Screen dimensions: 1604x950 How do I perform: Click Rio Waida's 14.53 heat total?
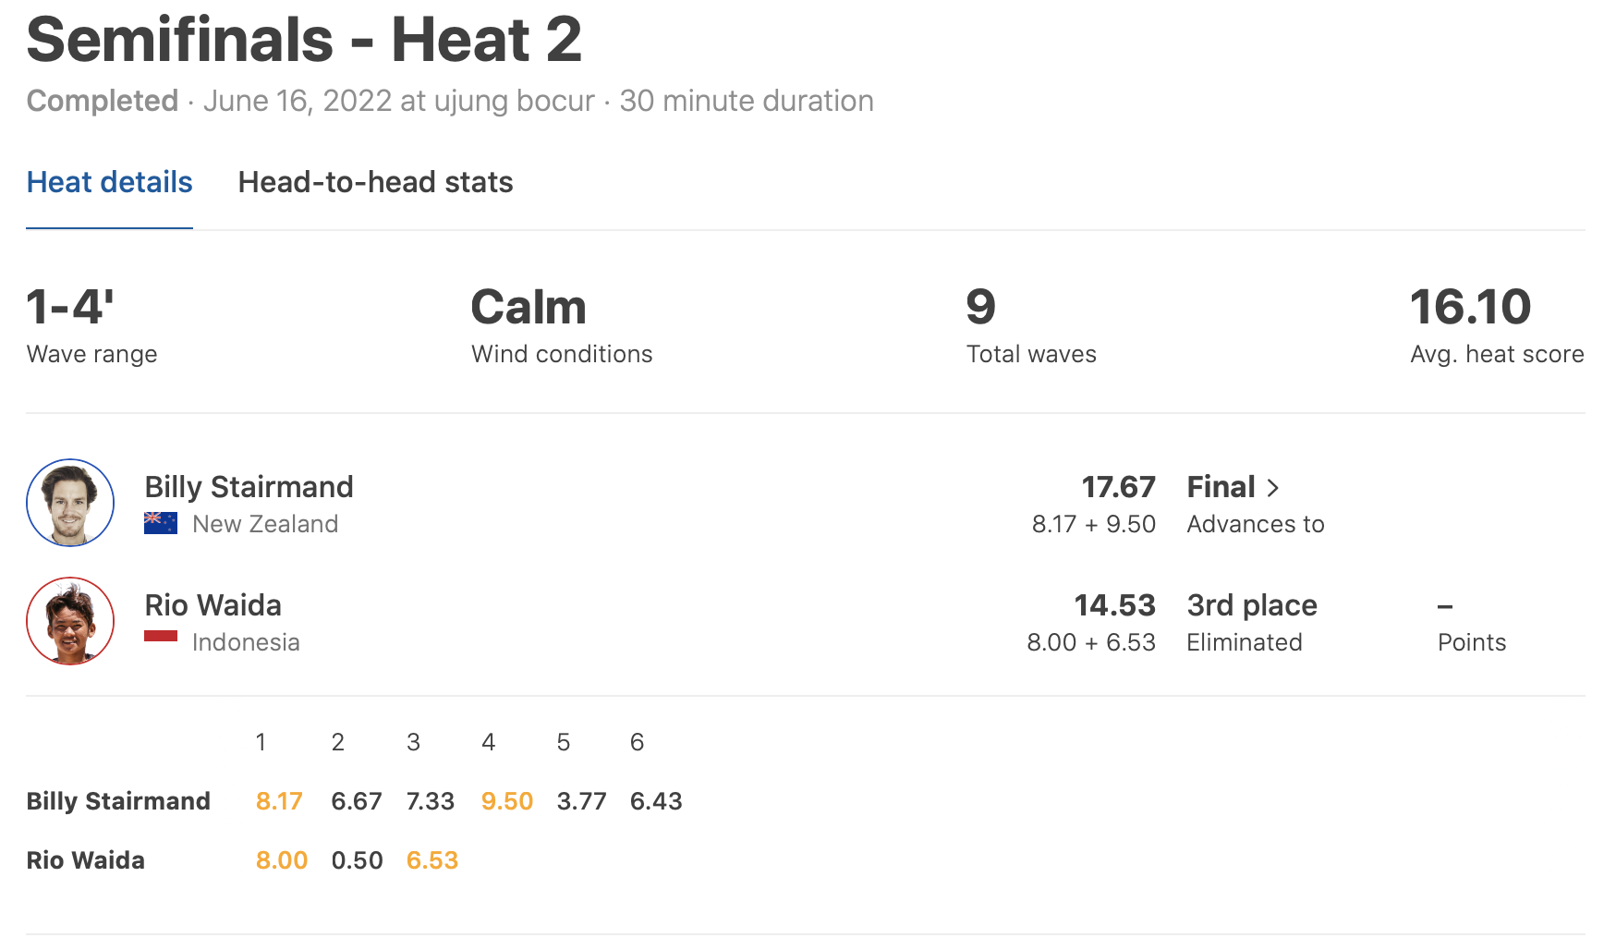(x=1114, y=605)
